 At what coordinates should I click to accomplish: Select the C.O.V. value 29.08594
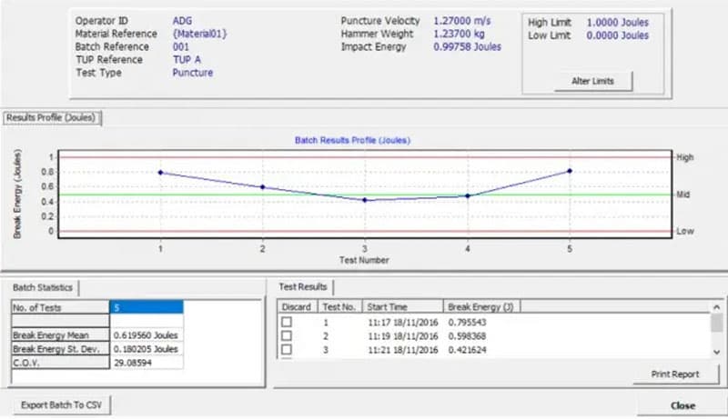[x=147, y=363]
